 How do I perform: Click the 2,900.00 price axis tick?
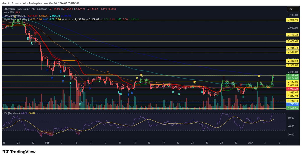point(293,28)
